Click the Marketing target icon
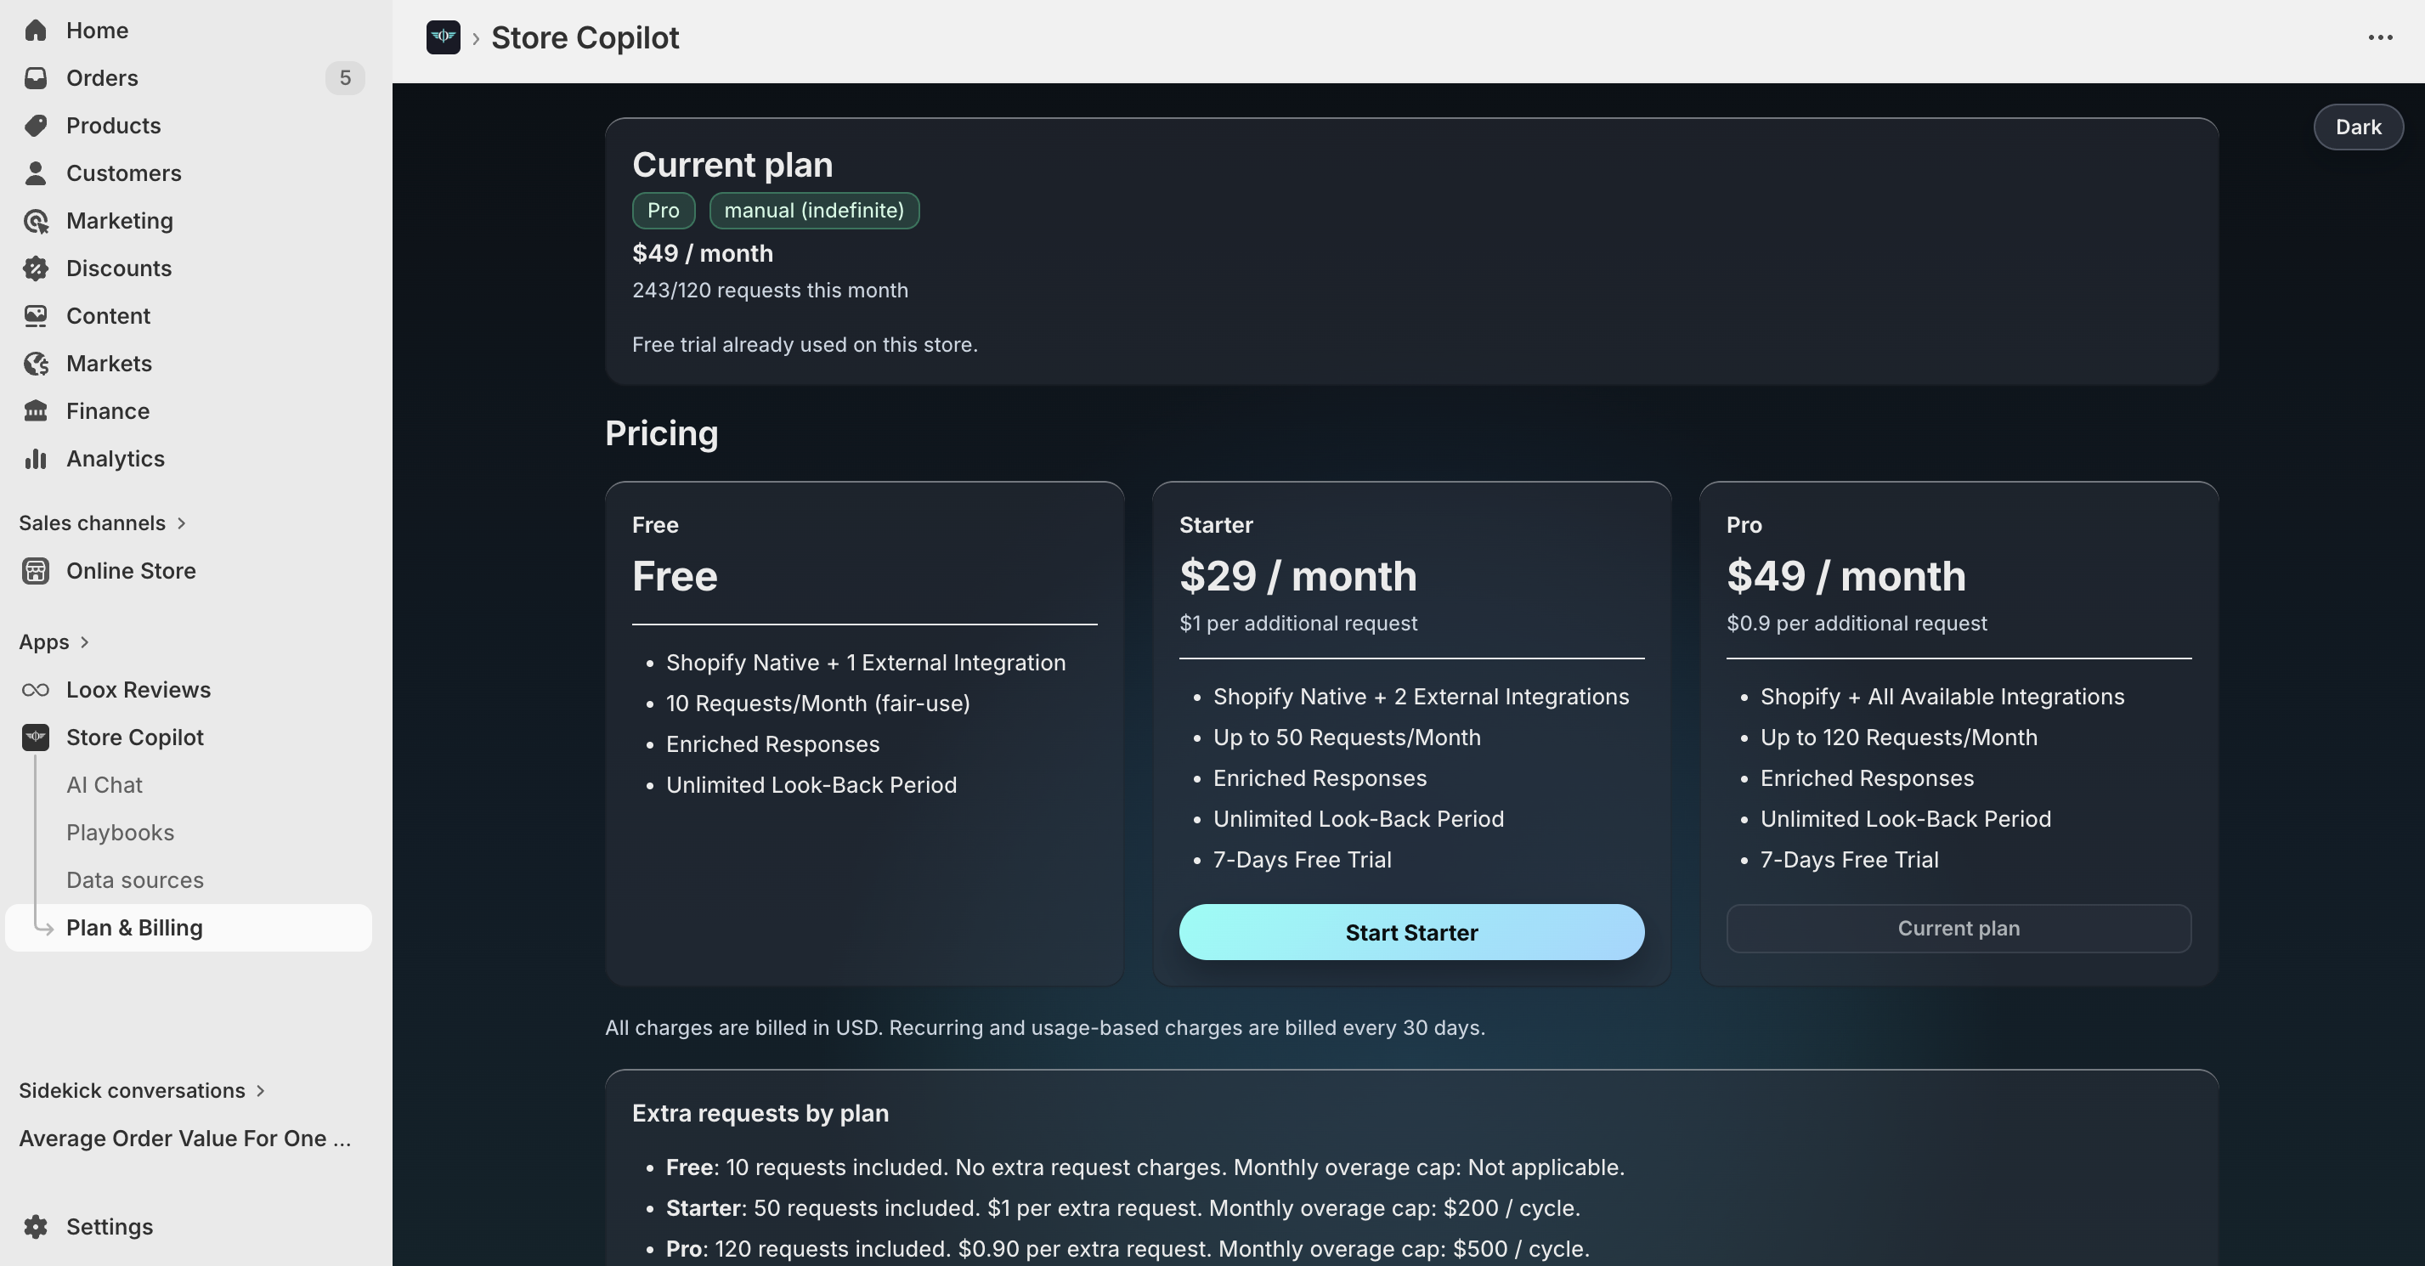The width and height of the screenshot is (2425, 1266). coord(36,221)
